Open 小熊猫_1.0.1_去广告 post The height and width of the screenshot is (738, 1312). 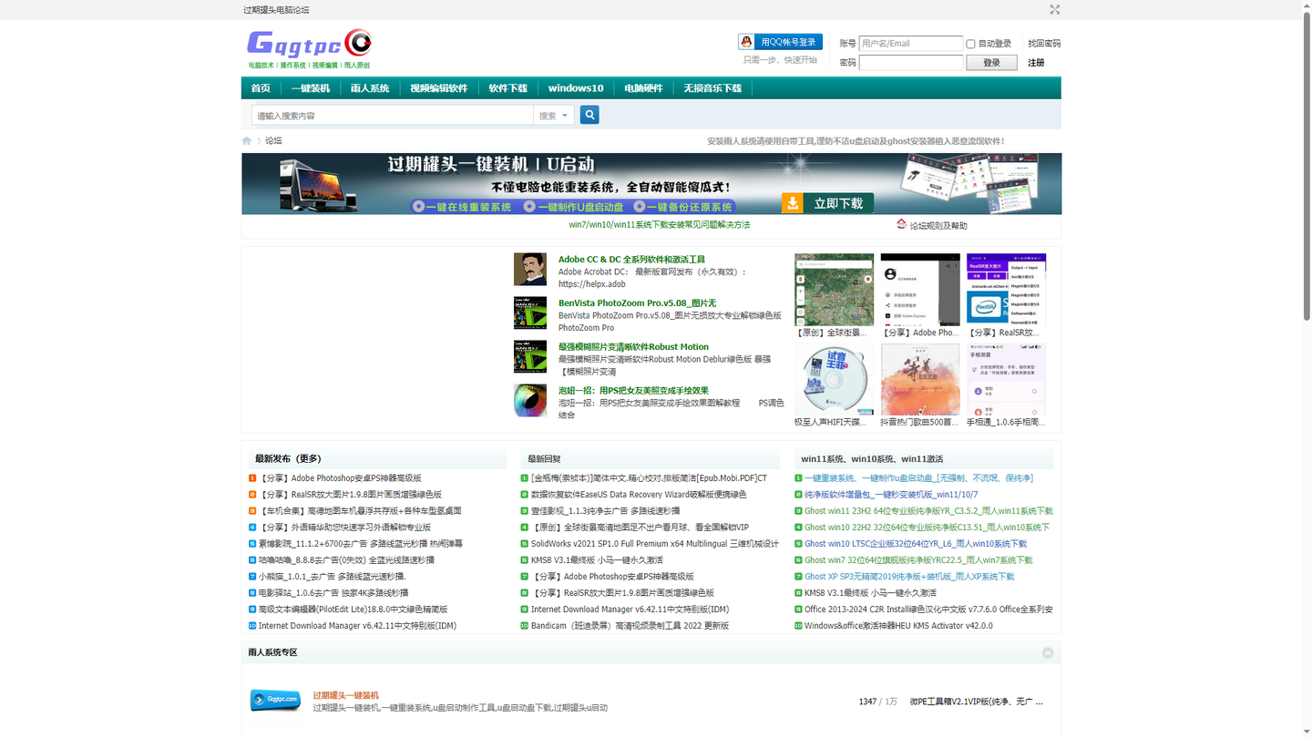pyautogui.click(x=333, y=577)
